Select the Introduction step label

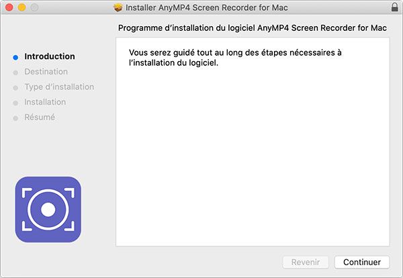[50, 56]
